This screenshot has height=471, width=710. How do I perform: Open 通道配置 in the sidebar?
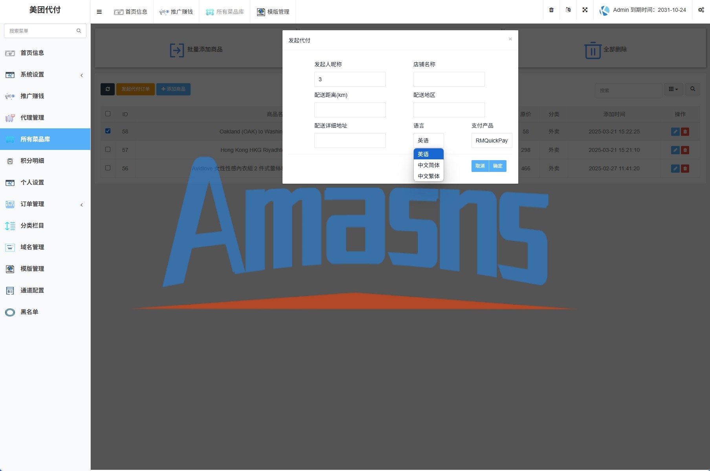(45, 290)
